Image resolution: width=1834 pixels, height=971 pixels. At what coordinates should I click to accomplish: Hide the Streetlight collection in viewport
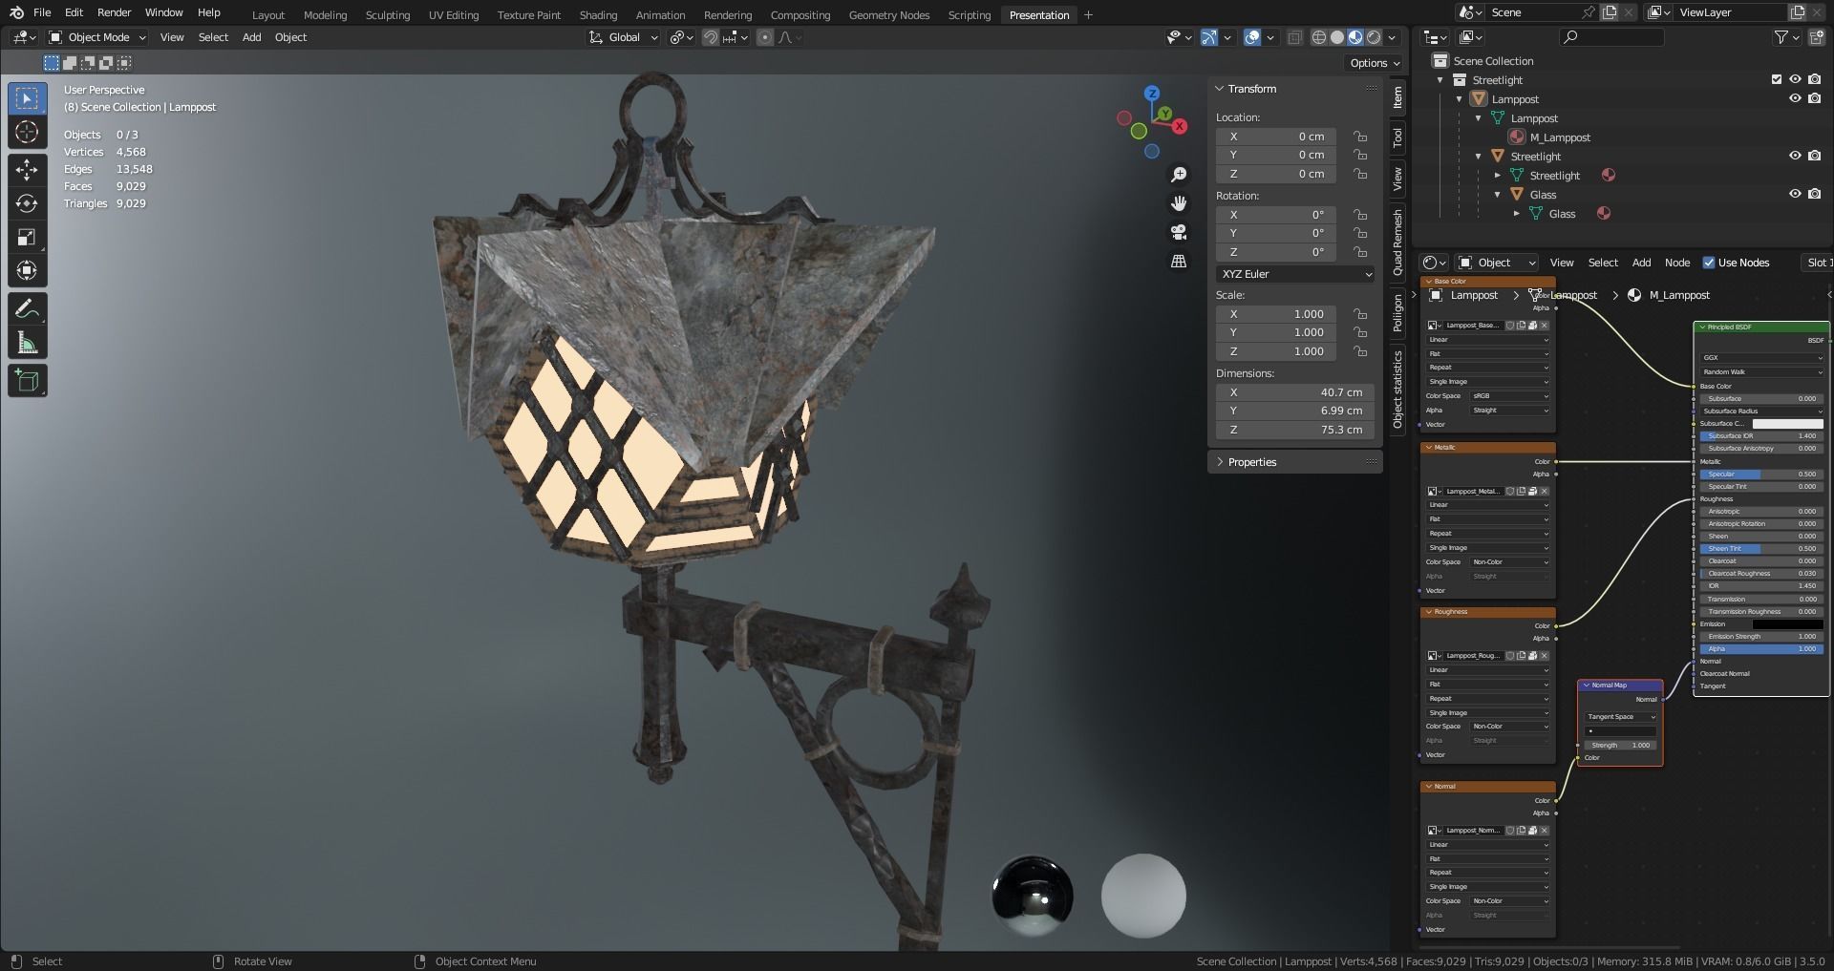click(x=1795, y=80)
